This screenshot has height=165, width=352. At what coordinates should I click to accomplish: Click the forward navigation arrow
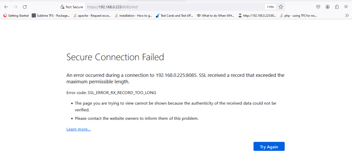click(15, 7)
